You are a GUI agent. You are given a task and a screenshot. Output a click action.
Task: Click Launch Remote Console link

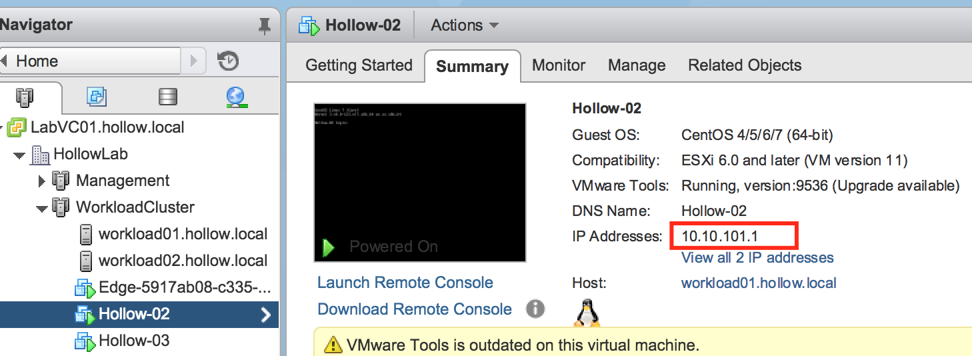(x=405, y=283)
